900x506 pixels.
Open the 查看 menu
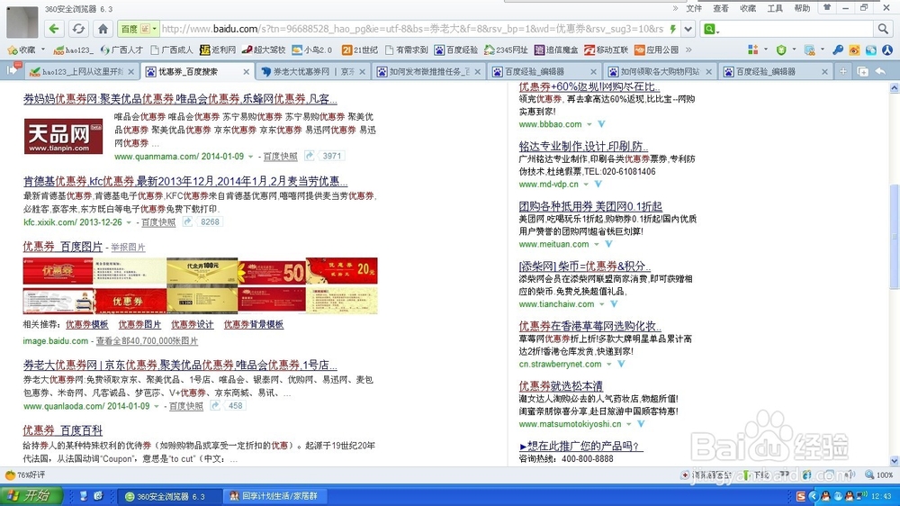[x=721, y=8]
